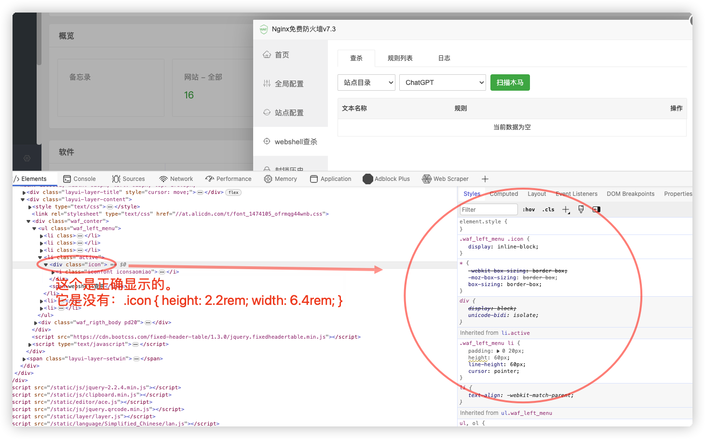Select the Event Listeners sidebar tab
Image resolution: width=705 pixels, height=439 pixels.
tap(576, 194)
